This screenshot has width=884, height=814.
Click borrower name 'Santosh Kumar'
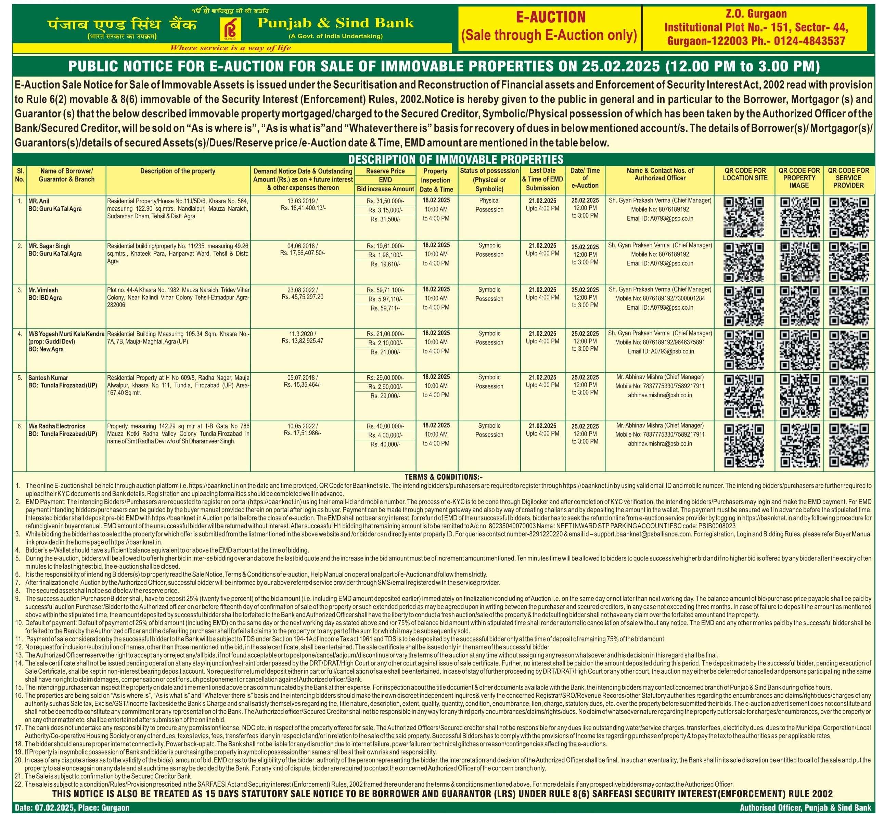click(x=48, y=378)
